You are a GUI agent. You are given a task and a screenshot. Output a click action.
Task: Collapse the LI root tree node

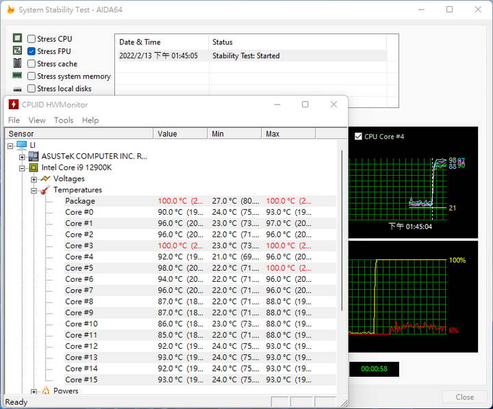[10, 146]
